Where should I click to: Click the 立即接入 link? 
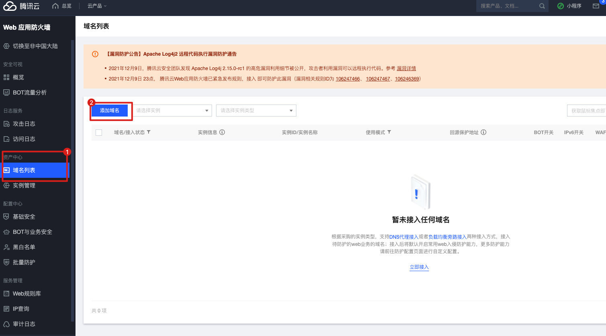[x=419, y=267]
